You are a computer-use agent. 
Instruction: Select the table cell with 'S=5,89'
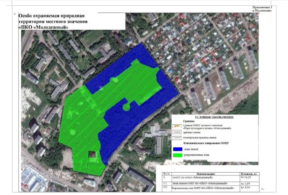click(246, 183)
